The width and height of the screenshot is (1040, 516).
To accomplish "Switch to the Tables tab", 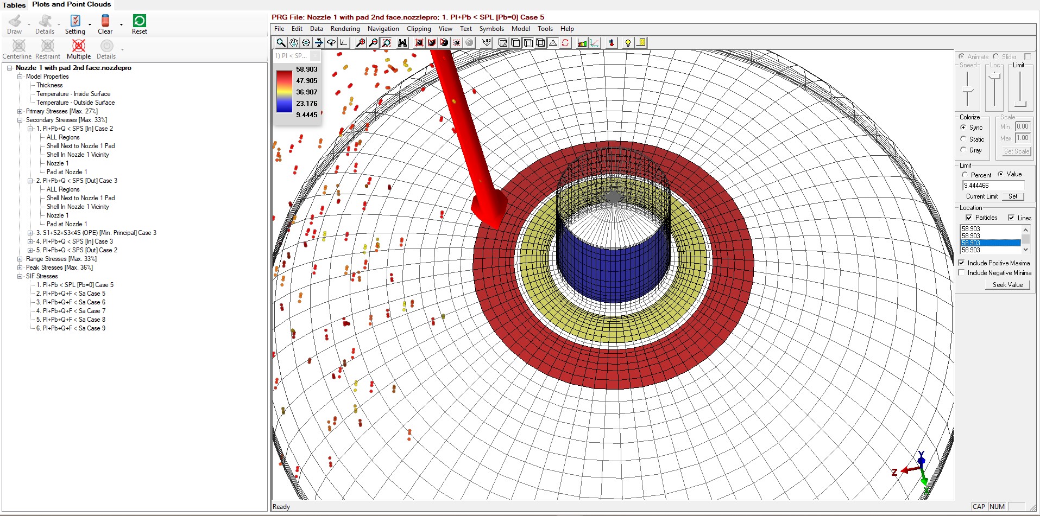I will pyautogui.click(x=14, y=5).
